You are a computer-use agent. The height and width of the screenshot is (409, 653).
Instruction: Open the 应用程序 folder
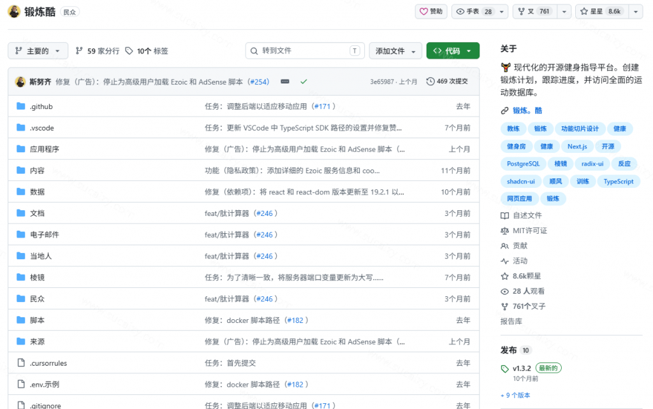point(45,149)
